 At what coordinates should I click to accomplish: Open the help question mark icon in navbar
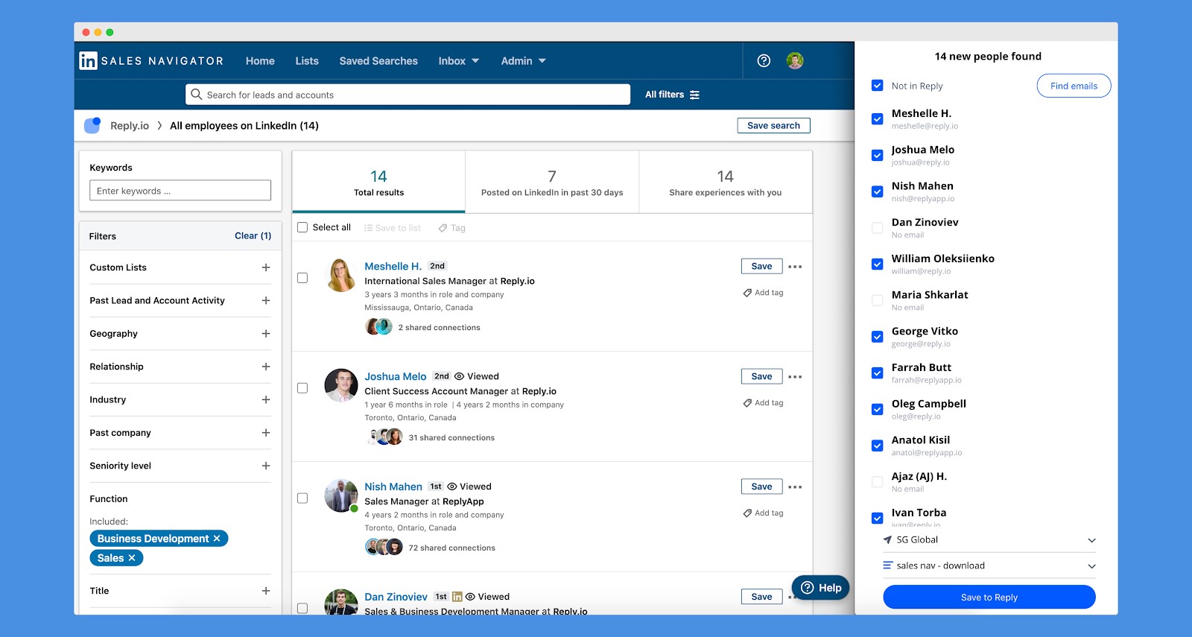coord(764,61)
